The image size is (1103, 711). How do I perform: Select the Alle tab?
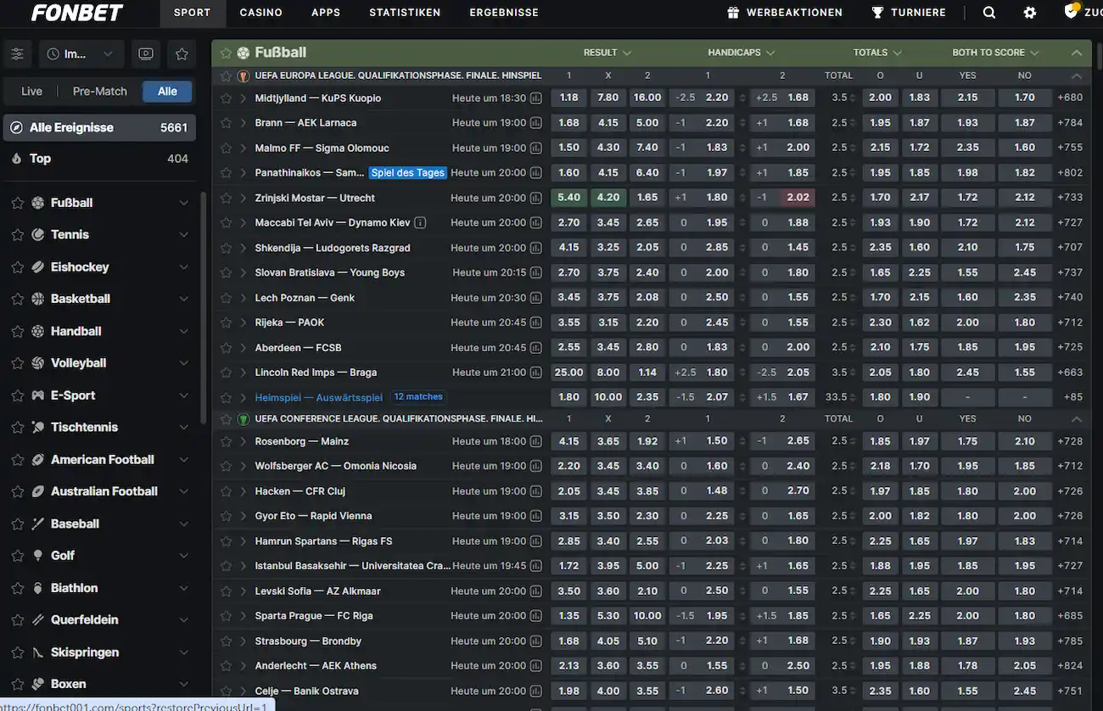(167, 92)
